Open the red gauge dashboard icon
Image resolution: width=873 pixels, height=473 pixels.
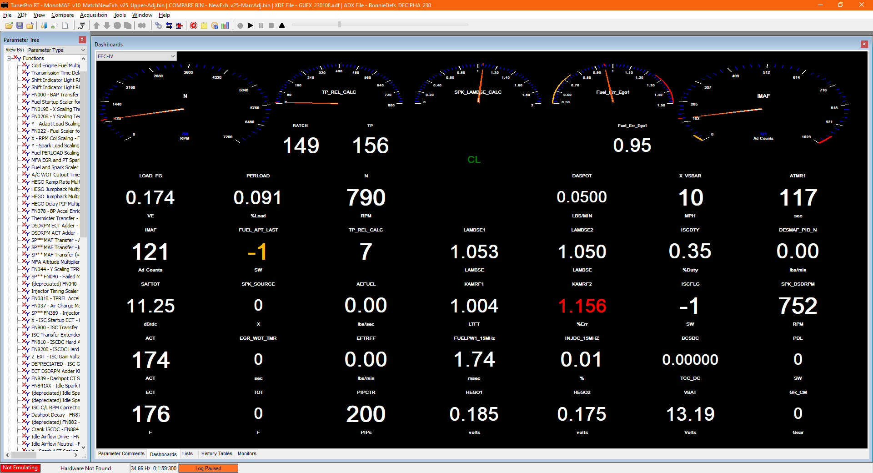click(x=194, y=25)
